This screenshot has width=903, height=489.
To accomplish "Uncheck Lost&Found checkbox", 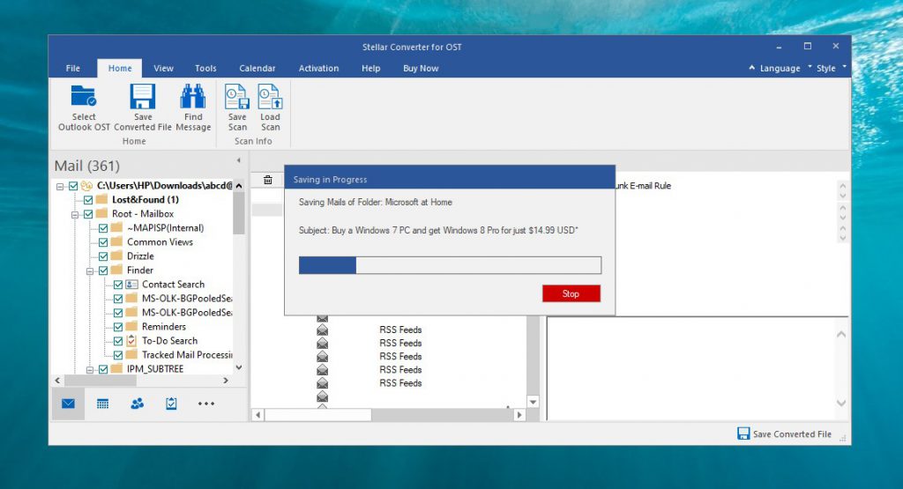I will [88, 200].
